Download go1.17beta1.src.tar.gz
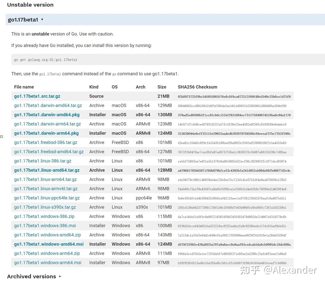The height and width of the screenshot is (283, 325). (37, 96)
